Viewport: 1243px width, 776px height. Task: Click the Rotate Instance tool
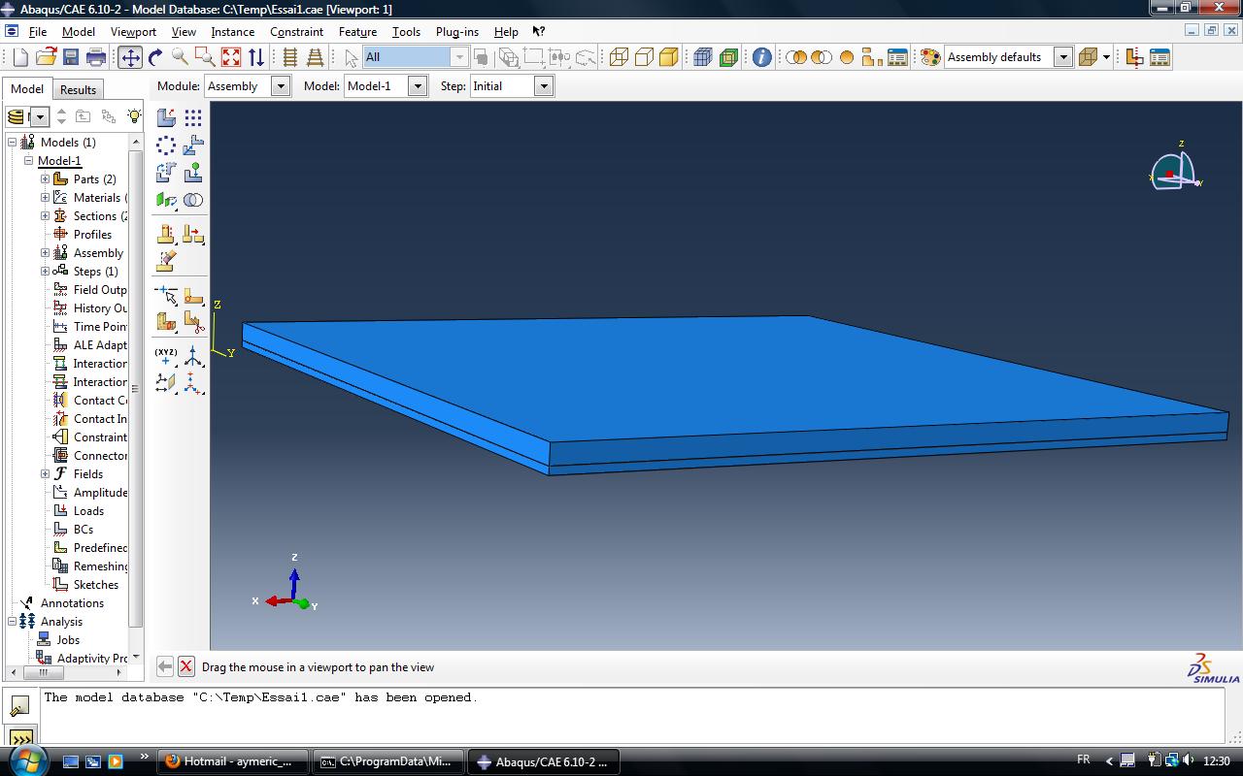click(x=166, y=173)
